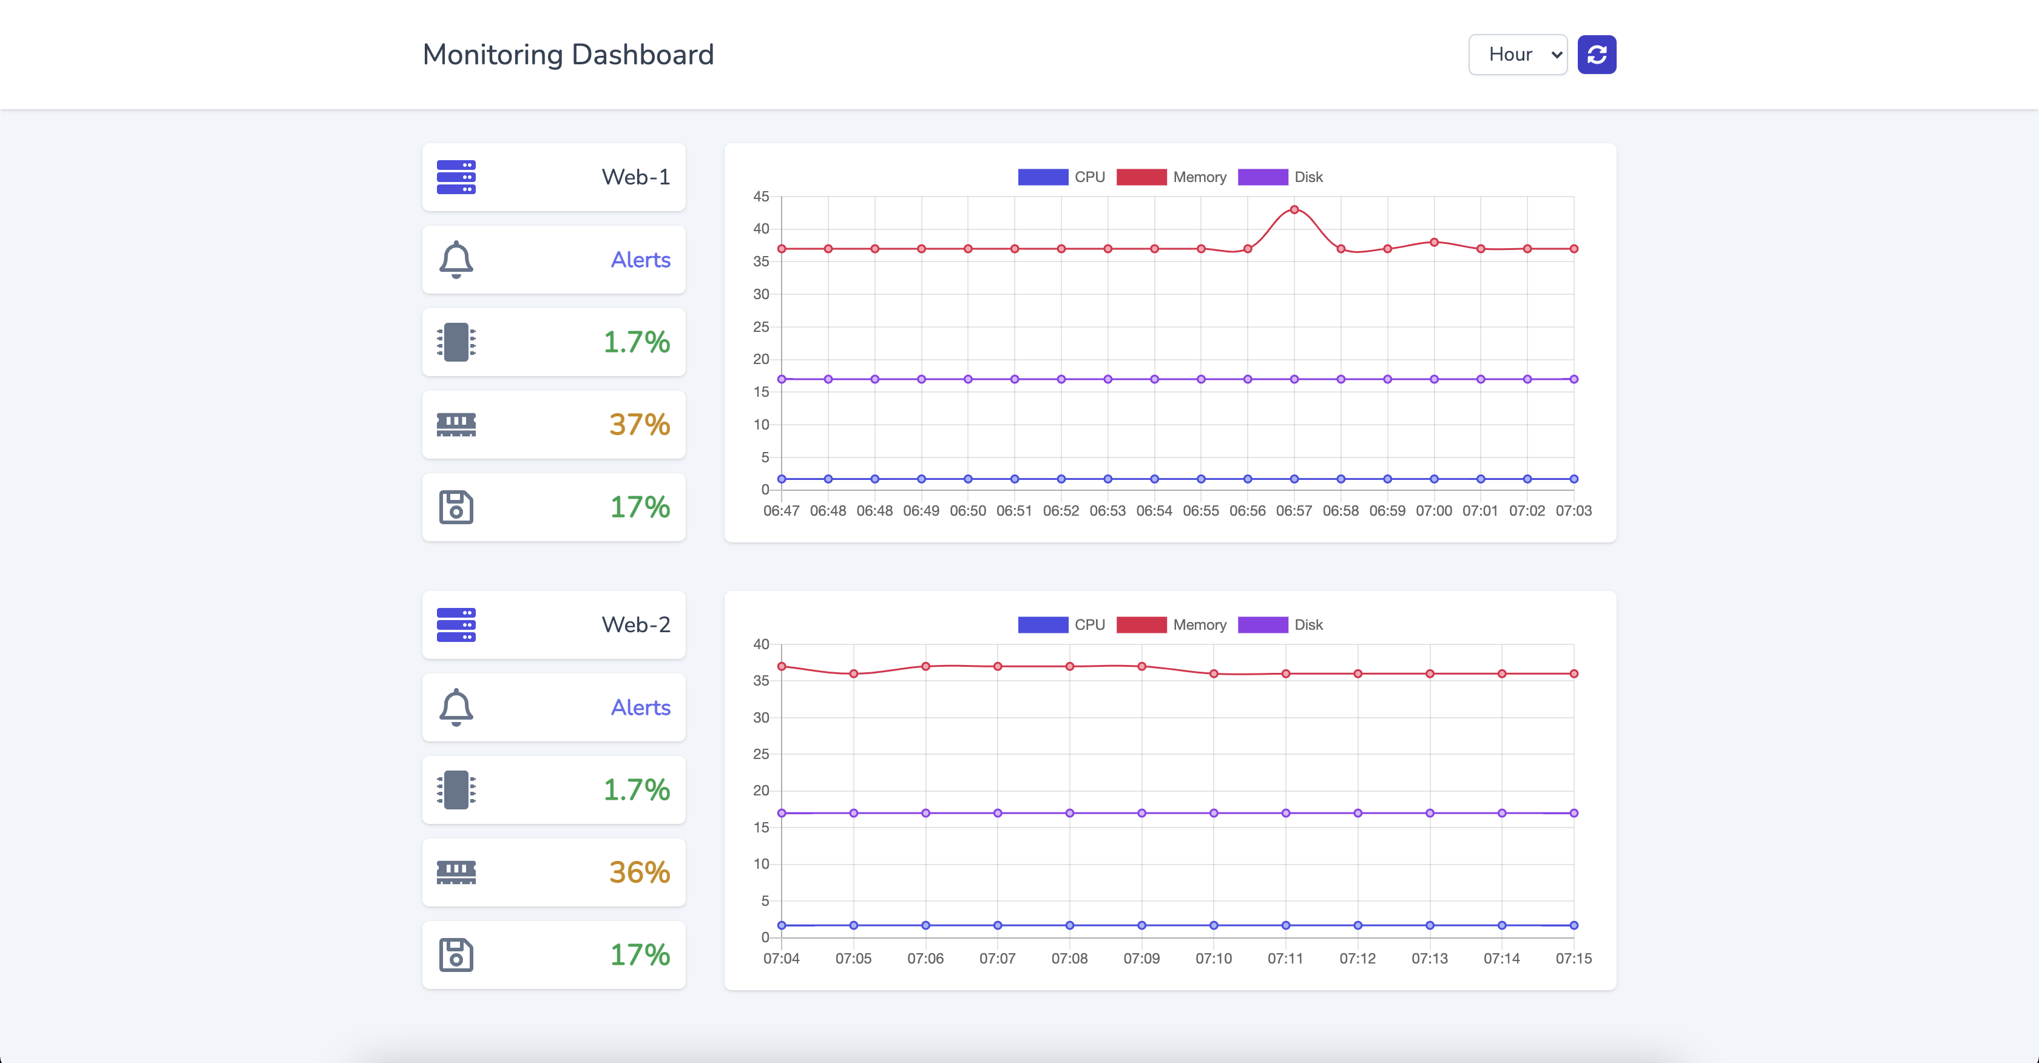Image resolution: width=2039 pixels, height=1063 pixels.
Task: Click the Web-2 36% memory card
Action: 553,872
